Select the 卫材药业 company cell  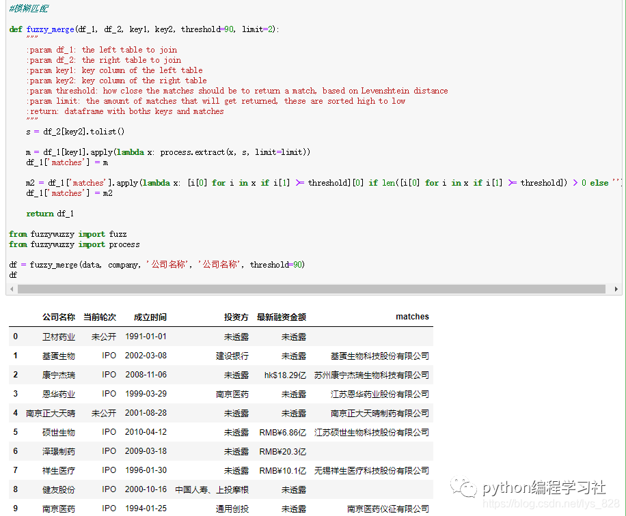coord(59,336)
